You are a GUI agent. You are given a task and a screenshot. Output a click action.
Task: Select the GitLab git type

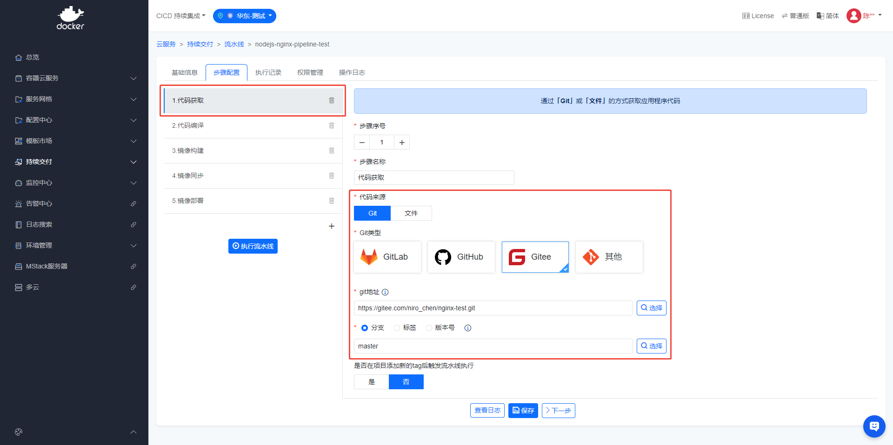click(x=387, y=257)
